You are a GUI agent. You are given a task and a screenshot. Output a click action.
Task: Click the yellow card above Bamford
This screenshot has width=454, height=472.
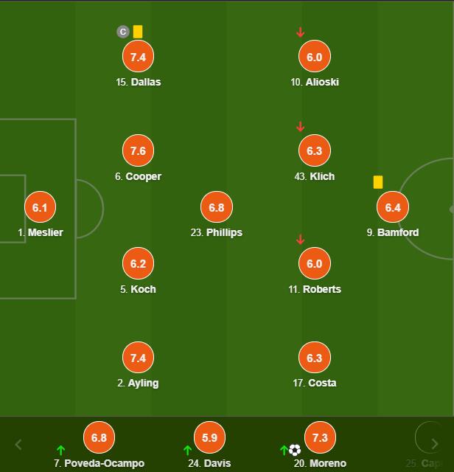[378, 182]
